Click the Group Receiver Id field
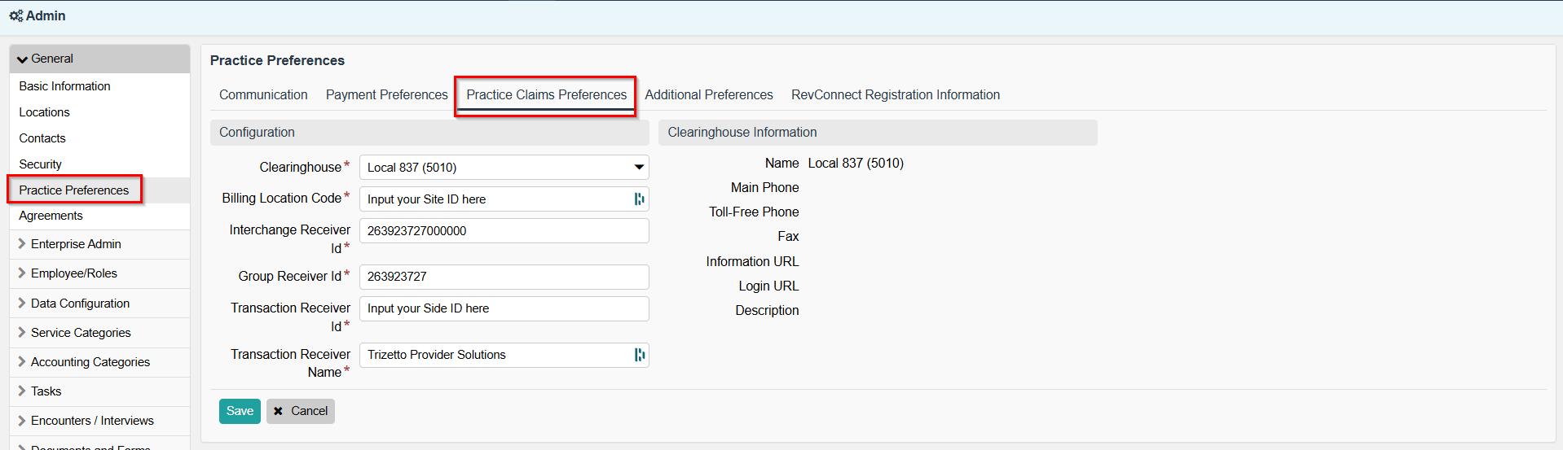This screenshot has width=1563, height=450. [504, 277]
